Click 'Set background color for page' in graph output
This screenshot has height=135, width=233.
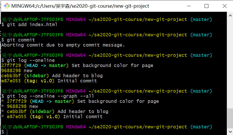[118, 101]
